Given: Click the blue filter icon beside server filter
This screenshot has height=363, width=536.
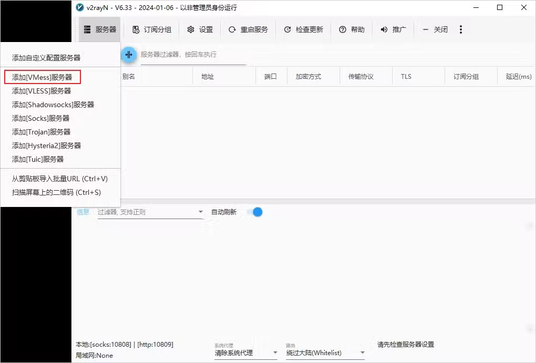Looking at the screenshot, I should [129, 55].
